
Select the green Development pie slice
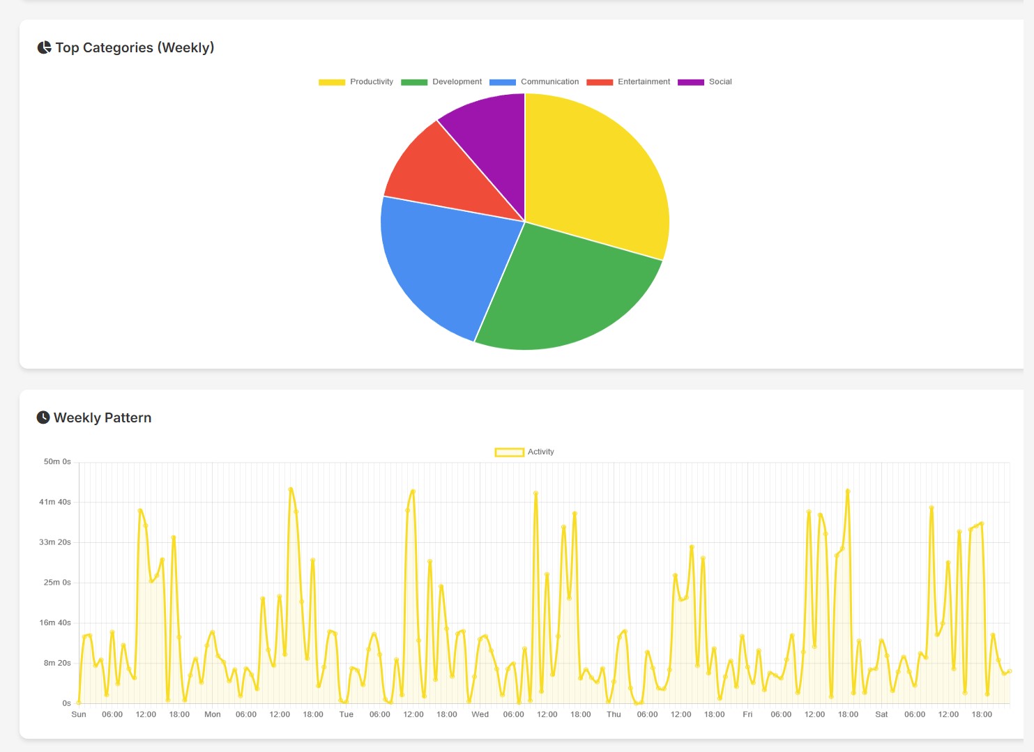click(x=565, y=293)
